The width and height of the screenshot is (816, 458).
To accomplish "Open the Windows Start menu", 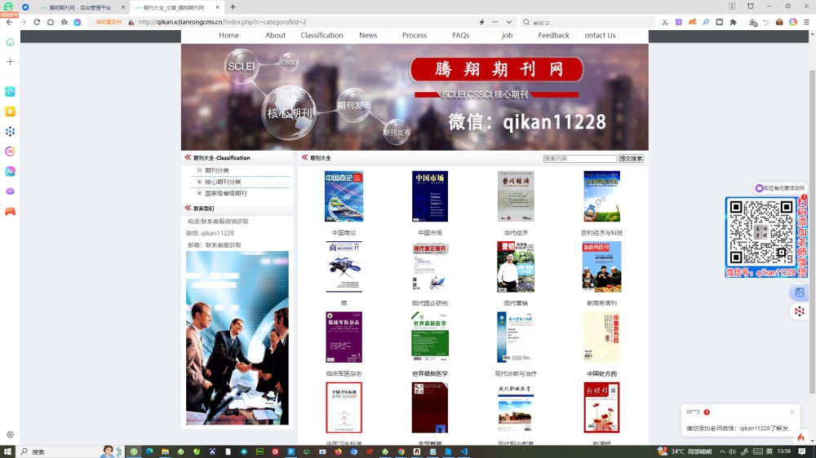I will click(x=7, y=451).
